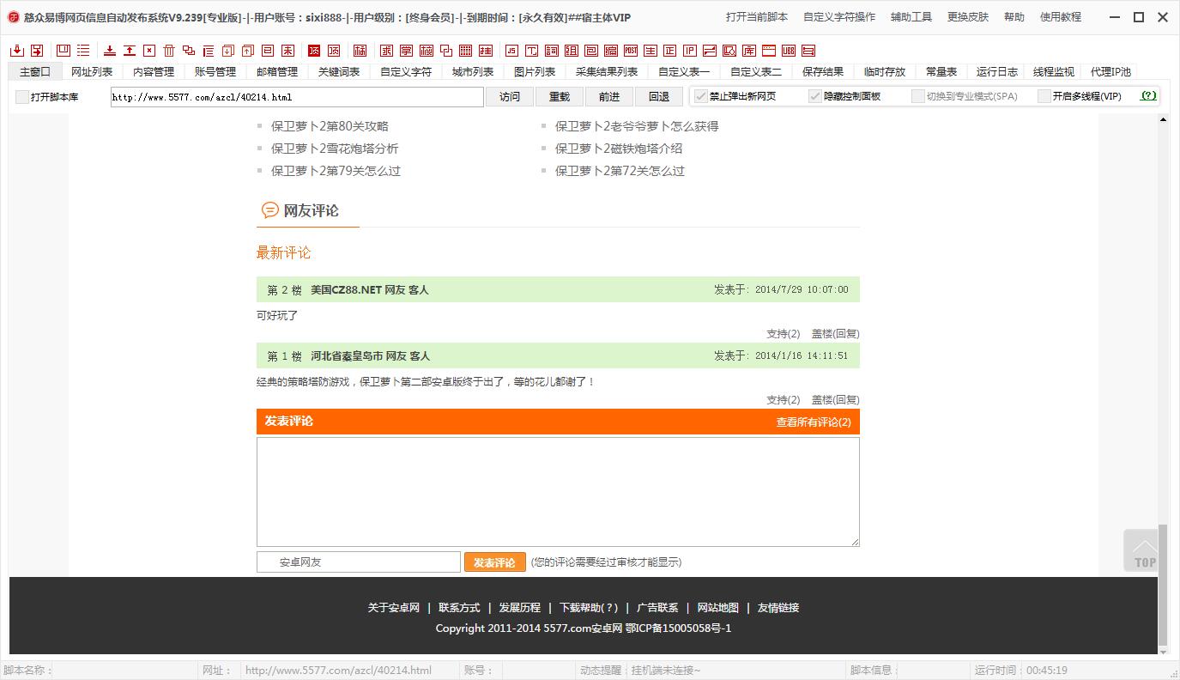Click the browser window toolbar icon
Viewport: 1180px width, 680px height.
pos(769,51)
